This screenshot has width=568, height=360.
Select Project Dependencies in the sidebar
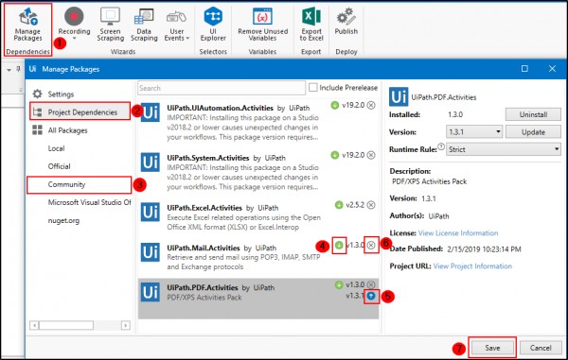point(80,112)
